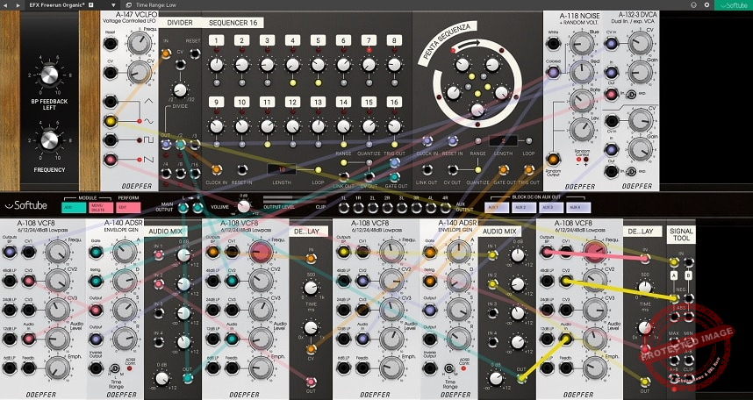The width and height of the screenshot is (753, 400).
Task: Click the Divider IN jack
Action: tap(166, 54)
